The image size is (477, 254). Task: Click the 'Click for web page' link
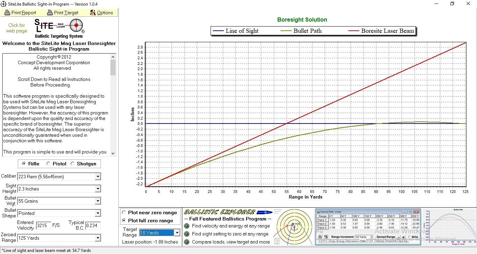(16, 28)
